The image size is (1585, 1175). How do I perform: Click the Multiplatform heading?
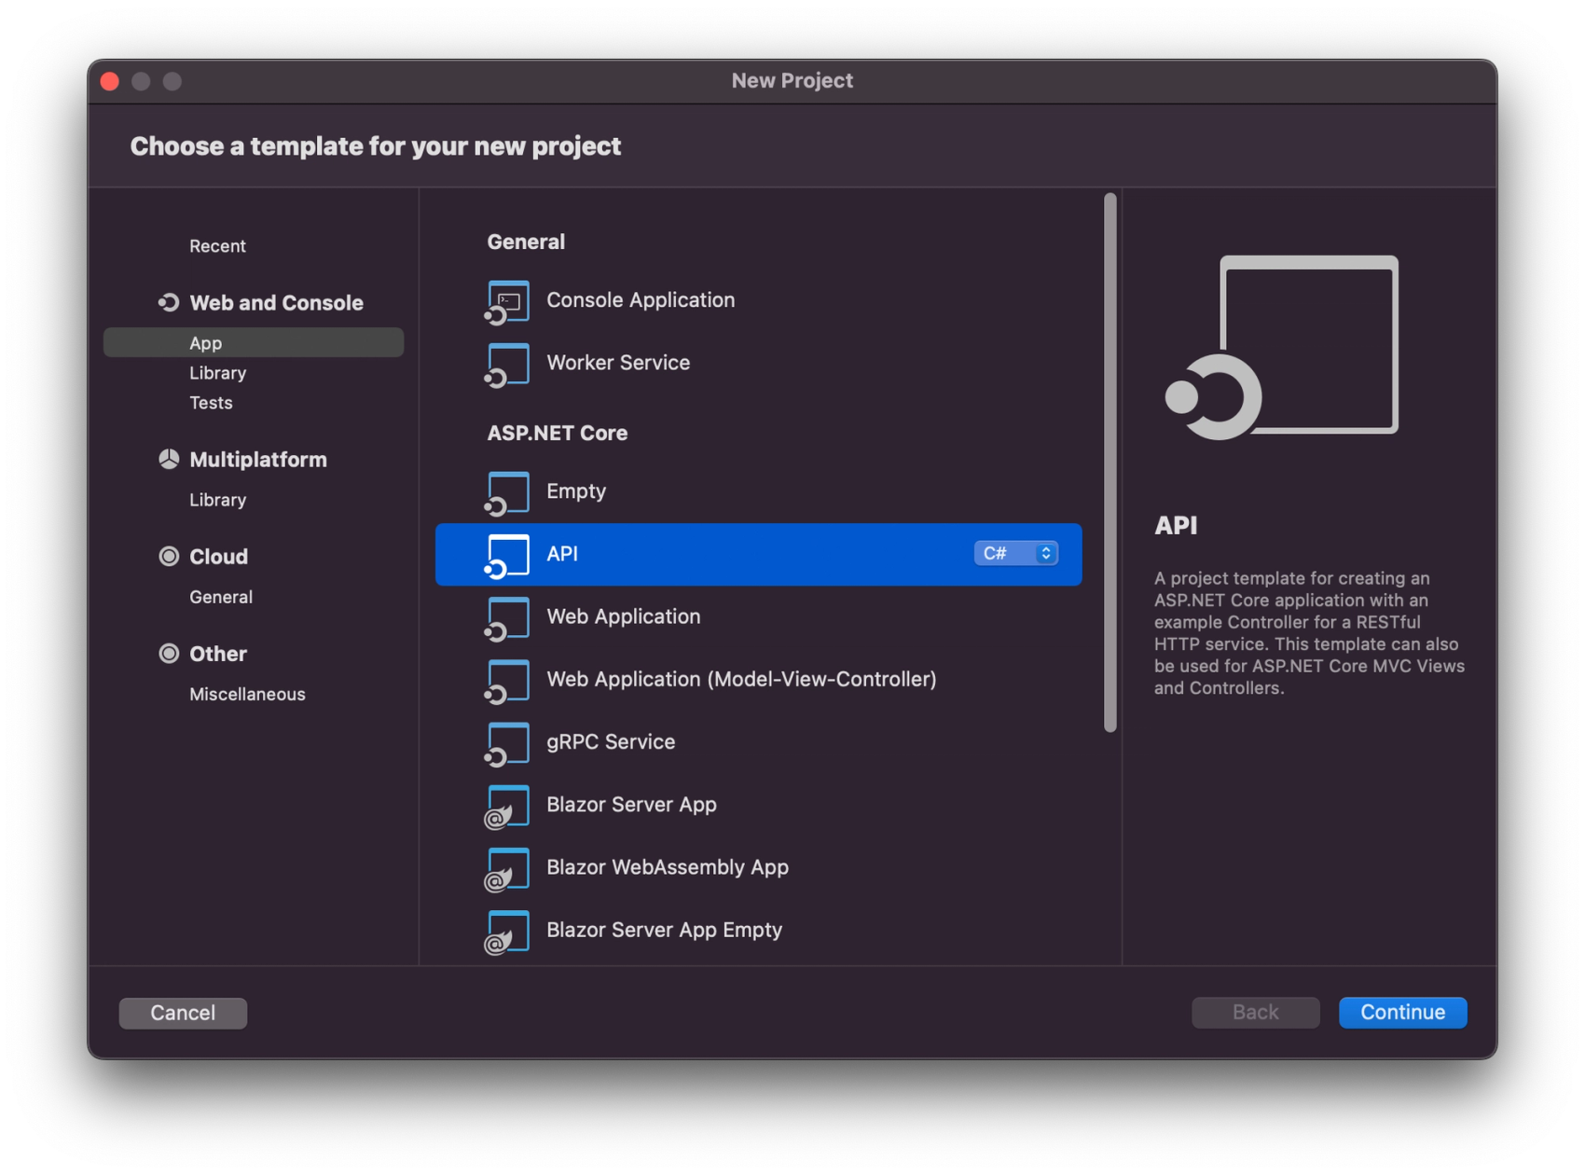[258, 459]
